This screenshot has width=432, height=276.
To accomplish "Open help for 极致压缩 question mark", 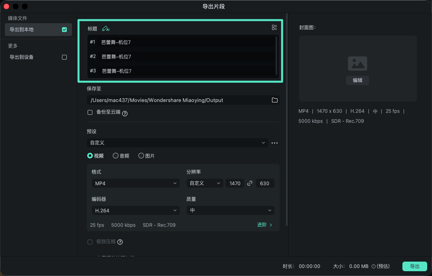I will point(120,242).
